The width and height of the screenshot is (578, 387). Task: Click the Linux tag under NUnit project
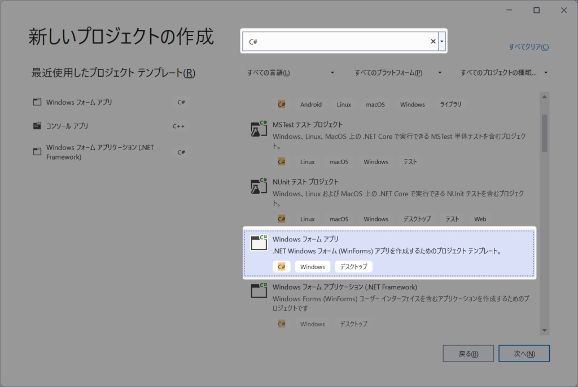[308, 219]
